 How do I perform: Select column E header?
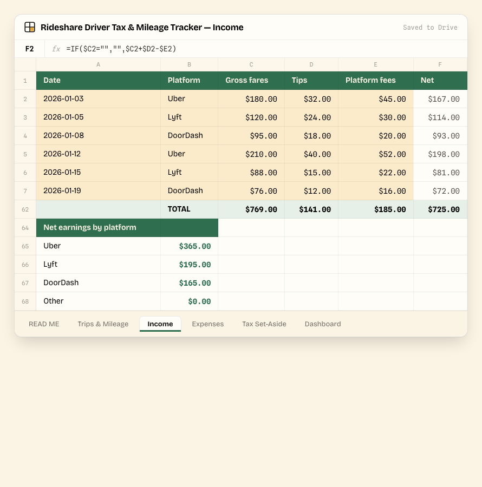tap(376, 64)
